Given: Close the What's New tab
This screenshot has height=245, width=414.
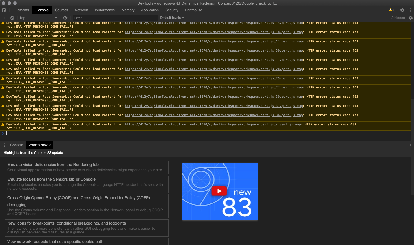Looking at the screenshot, I should (x=50, y=145).
